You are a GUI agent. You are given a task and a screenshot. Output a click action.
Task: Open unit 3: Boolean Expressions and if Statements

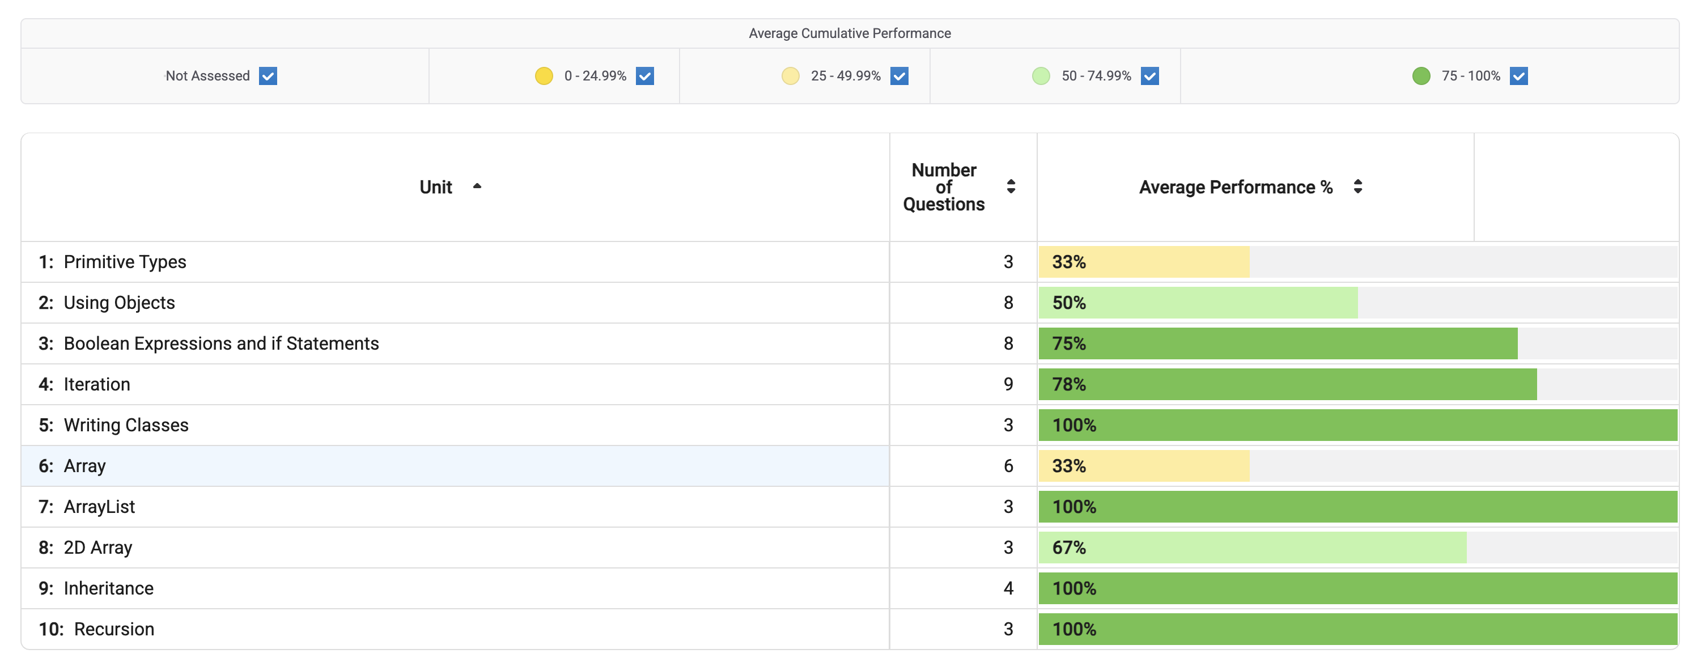pos(221,343)
